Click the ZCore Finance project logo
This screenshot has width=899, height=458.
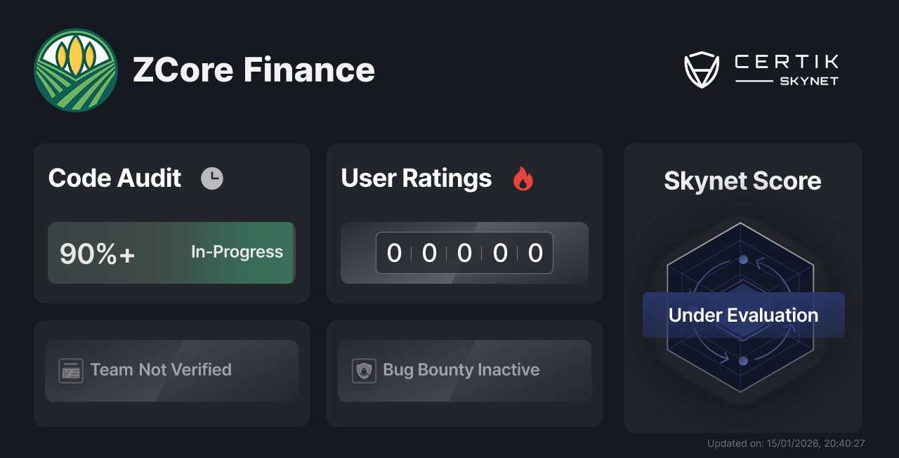(x=75, y=70)
